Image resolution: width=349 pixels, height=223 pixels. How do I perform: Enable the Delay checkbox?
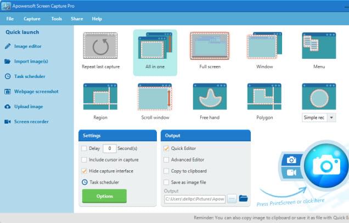click(x=84, y=148)
